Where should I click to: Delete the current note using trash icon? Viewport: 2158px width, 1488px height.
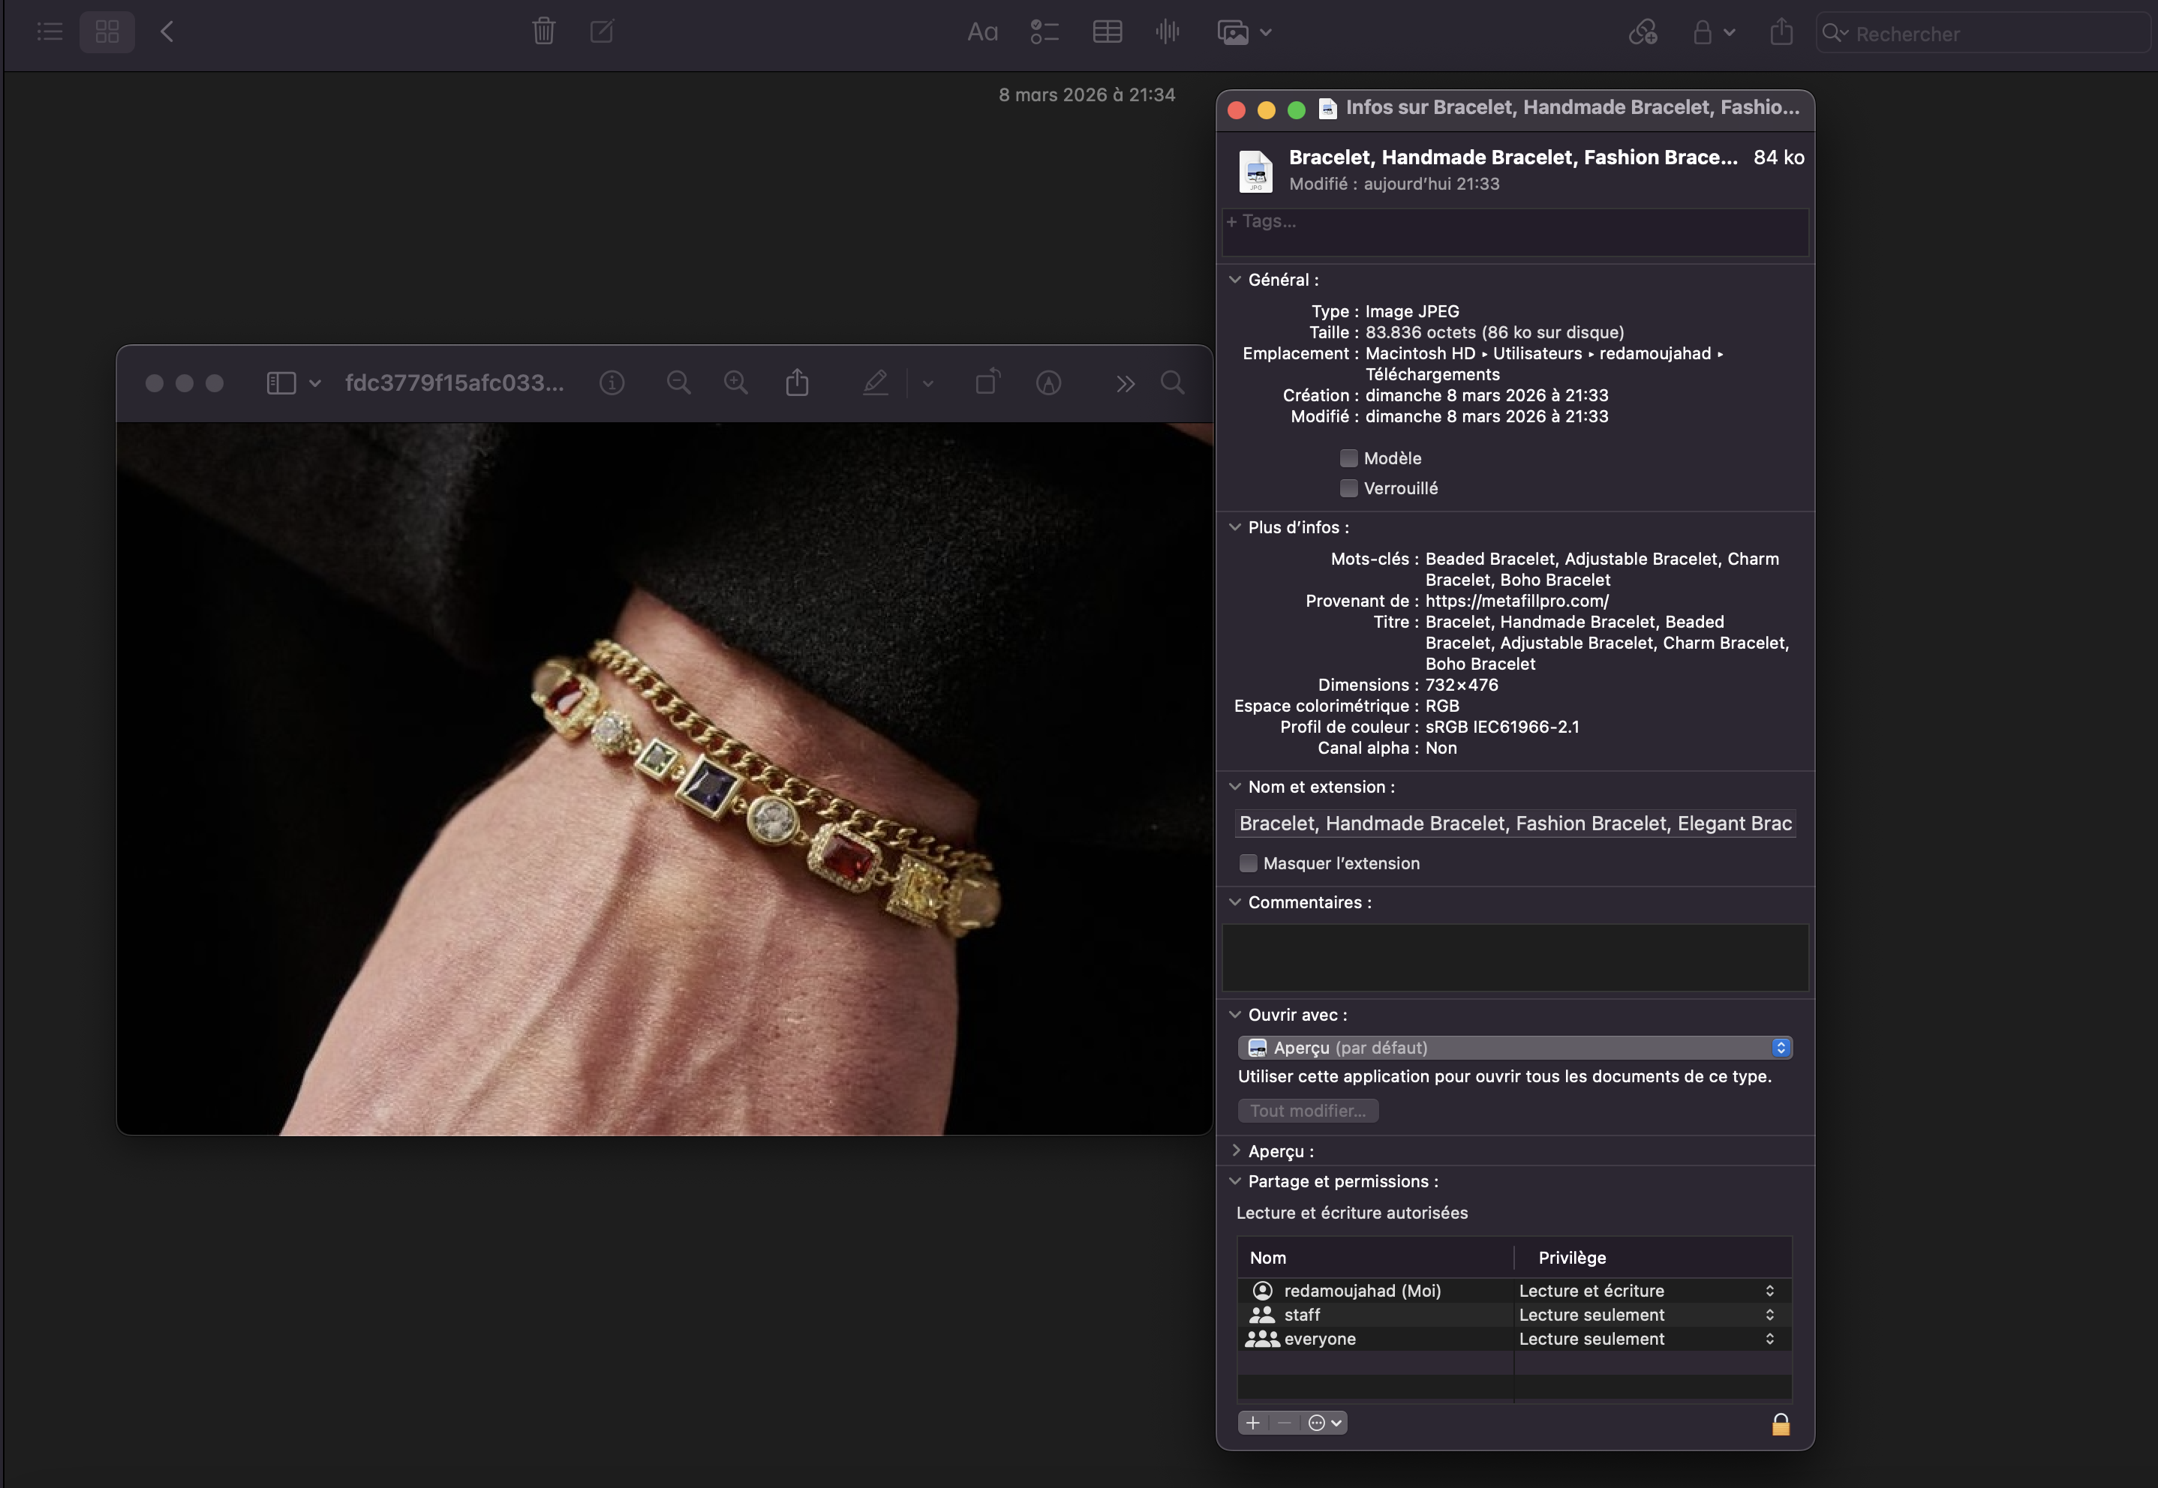coord(544,31)
